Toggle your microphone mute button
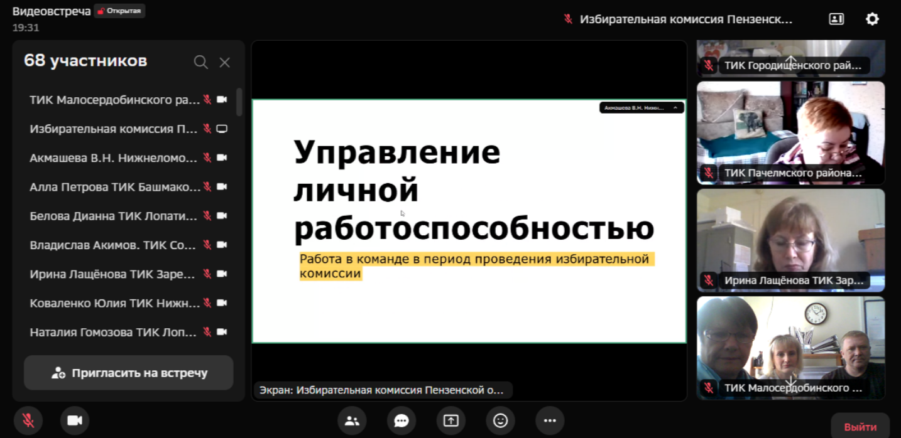Screen dimensions: 901x438 (28, 420)
